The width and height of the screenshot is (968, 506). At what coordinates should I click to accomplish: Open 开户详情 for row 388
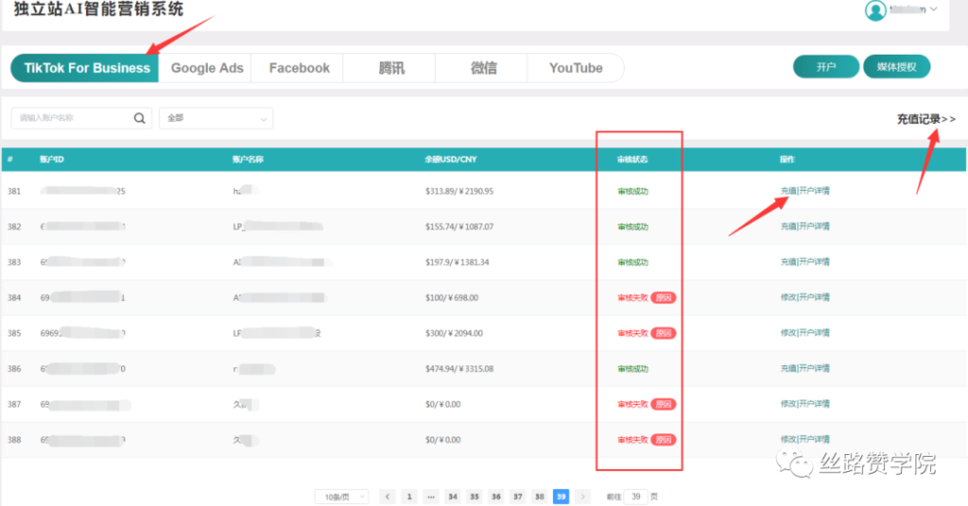pyautogui.click(x=814, y=439)
